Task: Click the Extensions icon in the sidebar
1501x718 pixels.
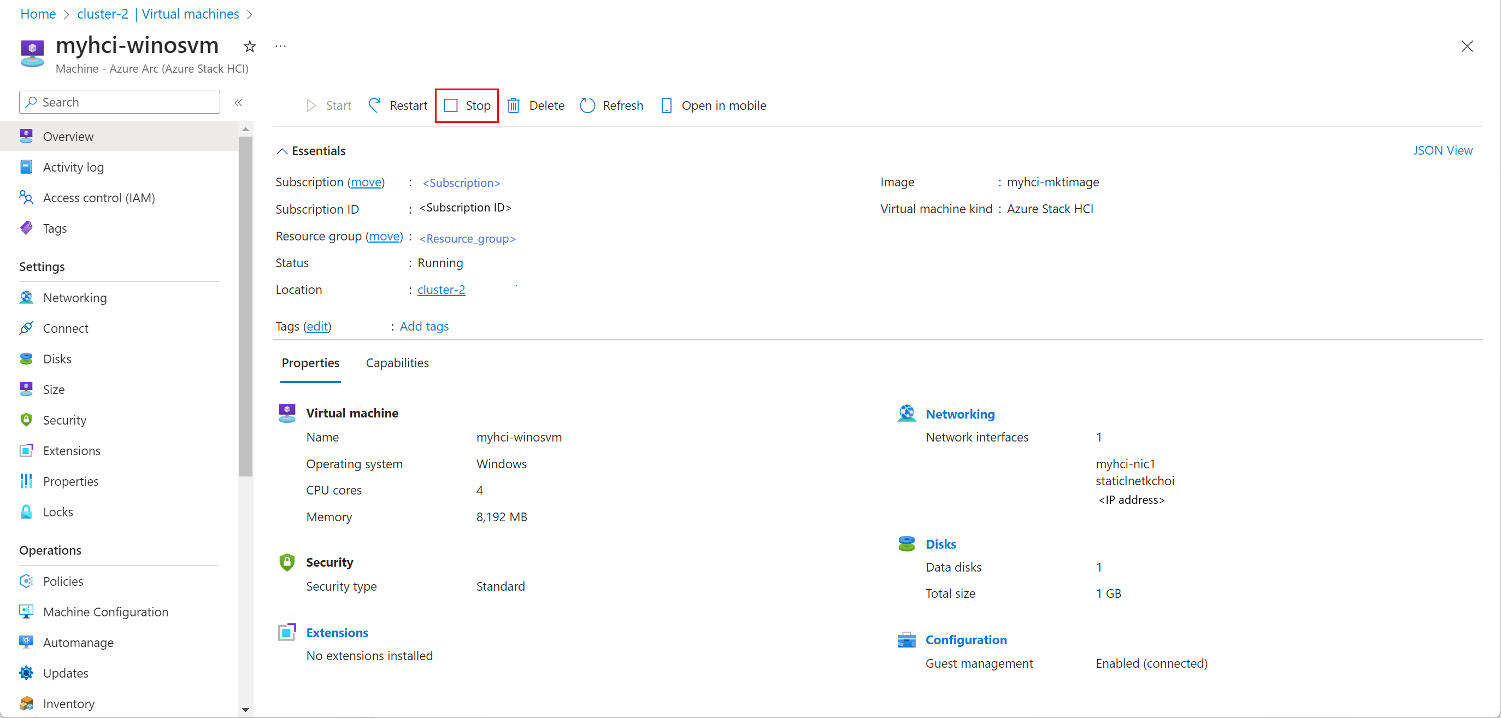Action: (x=26, y=450)
